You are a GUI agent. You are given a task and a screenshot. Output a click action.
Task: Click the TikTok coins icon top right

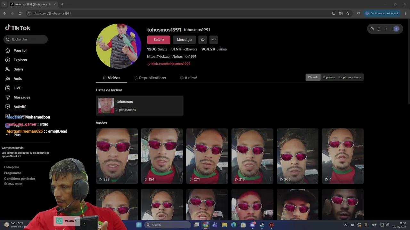pyautogui.click(x=372, y=29)
